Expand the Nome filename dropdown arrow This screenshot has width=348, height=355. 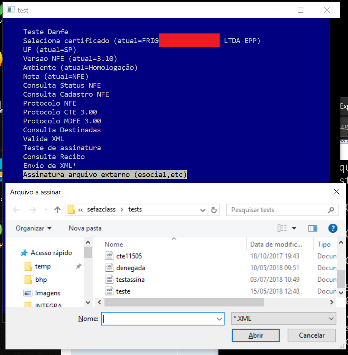219,319
